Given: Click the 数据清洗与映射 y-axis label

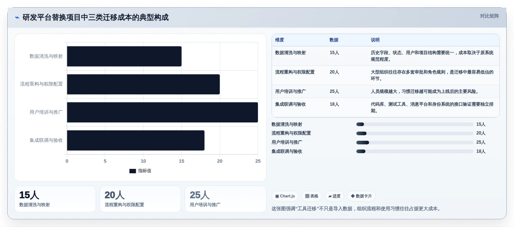Looking at the screenshot, I should click(x=46, y=56).
